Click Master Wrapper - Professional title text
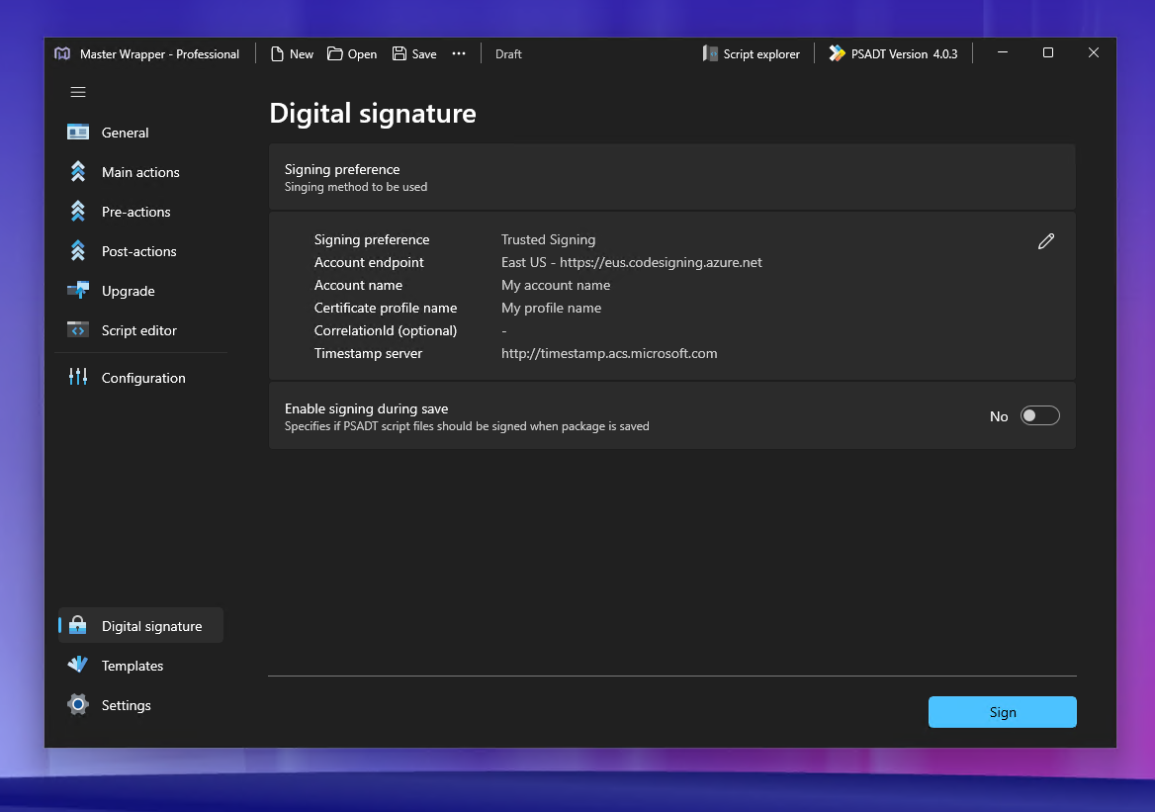This screenshot has width=1155, height=812. 159,54
